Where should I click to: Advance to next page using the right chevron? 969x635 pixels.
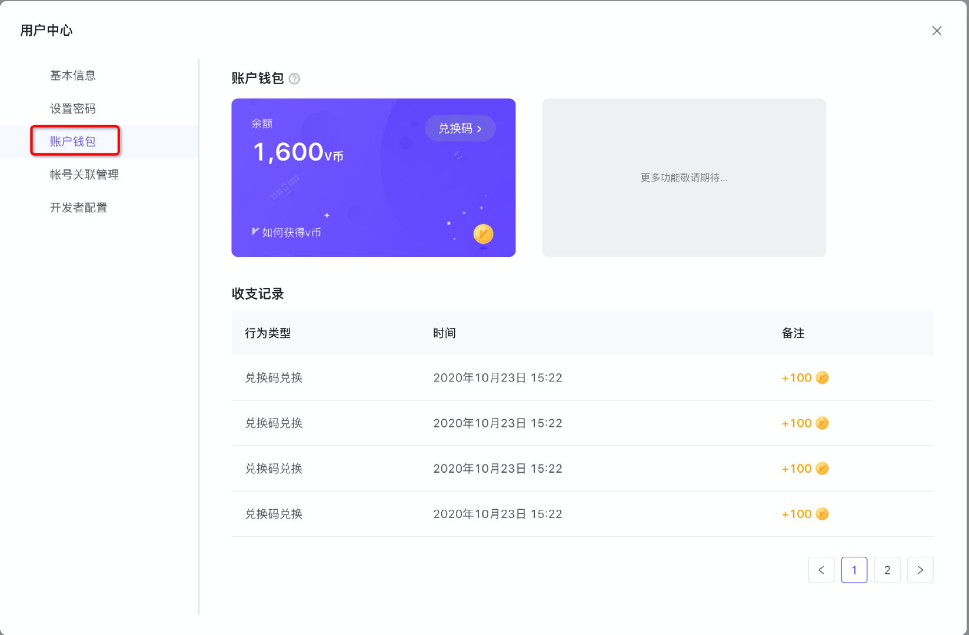click(921, 570)
